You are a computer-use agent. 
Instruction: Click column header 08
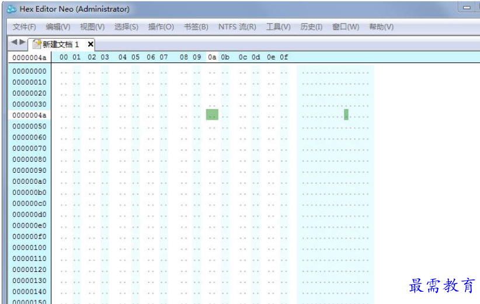click(x=184, y=57)
